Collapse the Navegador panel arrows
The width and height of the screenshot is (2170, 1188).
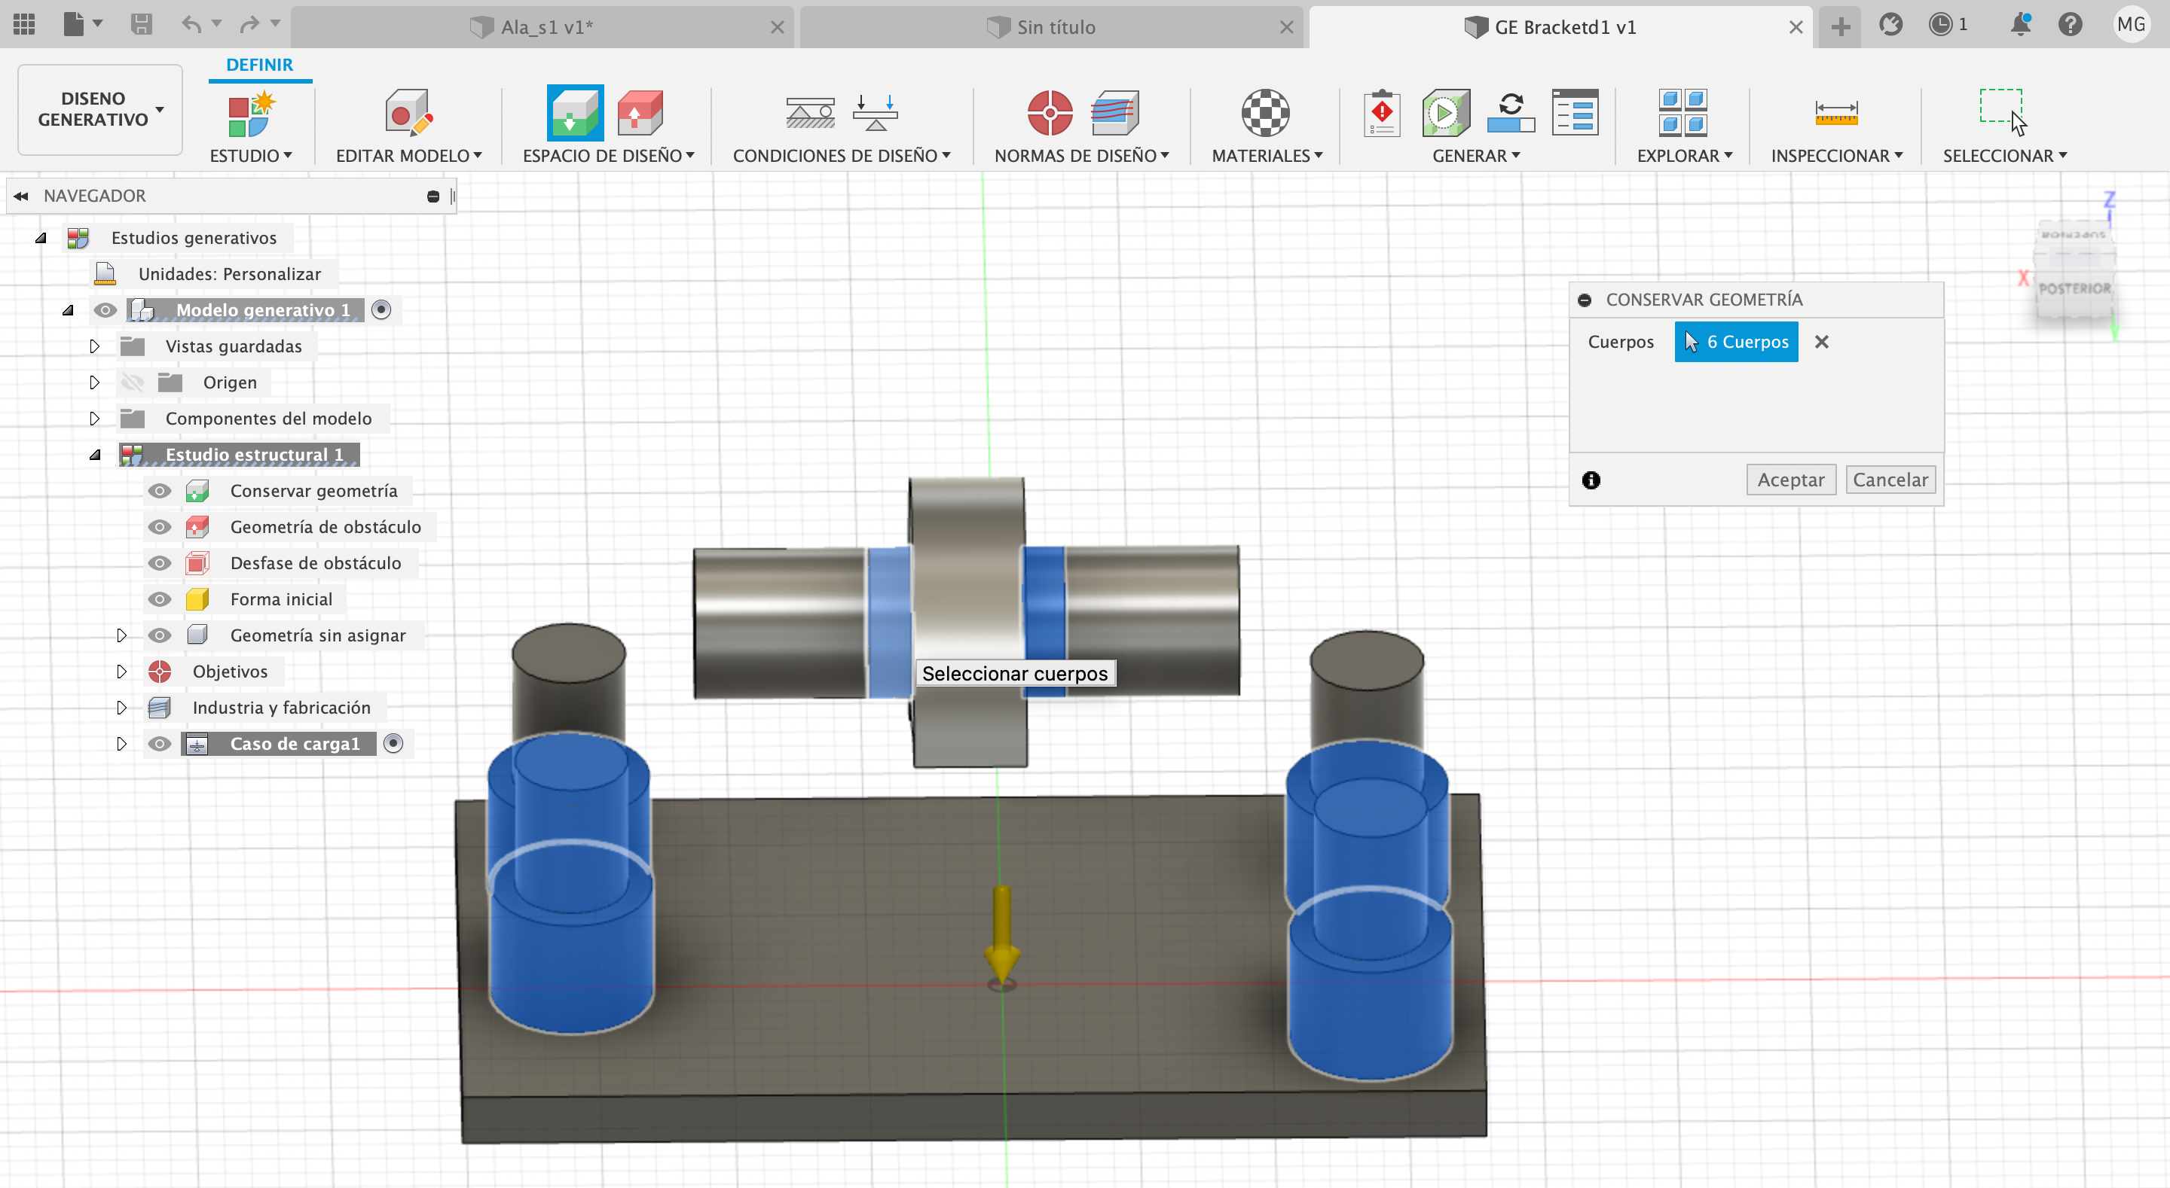(21, 196)
